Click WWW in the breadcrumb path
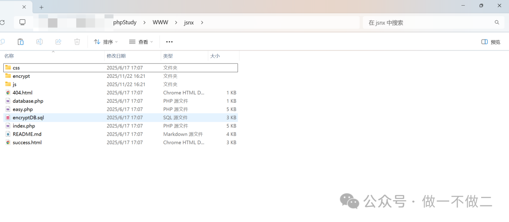Screen dimensions: 509x222 (x=160, y=23)
